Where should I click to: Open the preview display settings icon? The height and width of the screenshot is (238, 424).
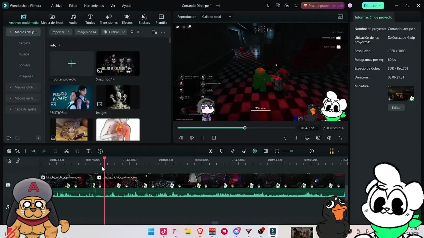(307, 138)
